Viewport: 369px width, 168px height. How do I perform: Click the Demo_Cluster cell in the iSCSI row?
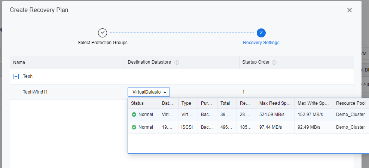350,127
